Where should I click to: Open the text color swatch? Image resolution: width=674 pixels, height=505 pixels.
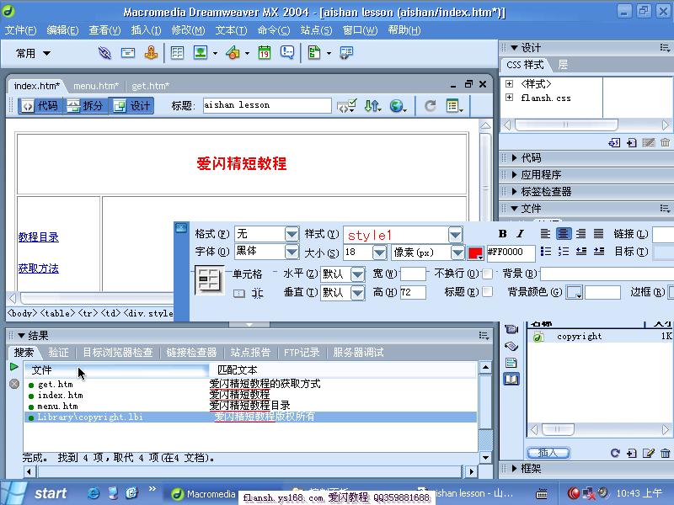[x=475, y=253]
